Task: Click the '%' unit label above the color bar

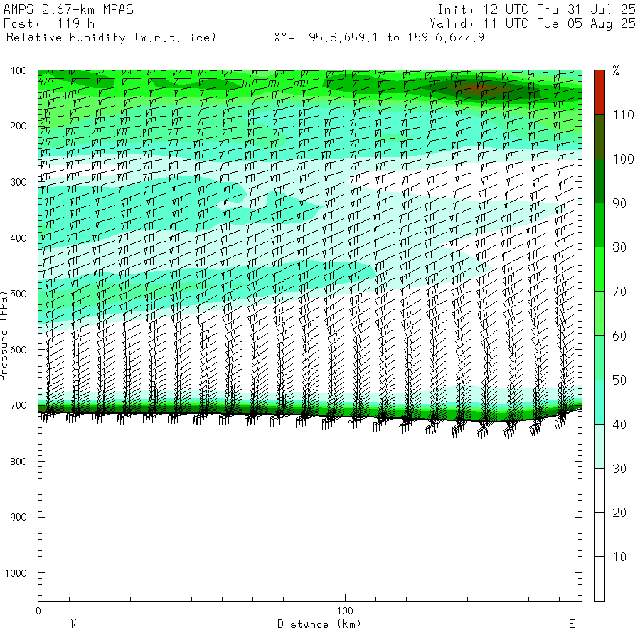Action: [x=616, y=70]
